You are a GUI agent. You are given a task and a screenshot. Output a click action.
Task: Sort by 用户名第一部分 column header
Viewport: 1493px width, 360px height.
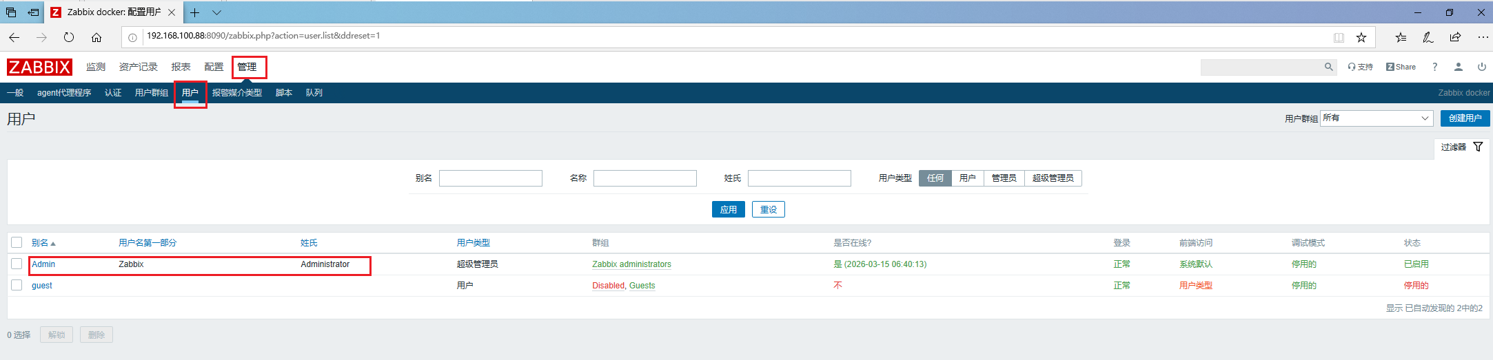148,243
